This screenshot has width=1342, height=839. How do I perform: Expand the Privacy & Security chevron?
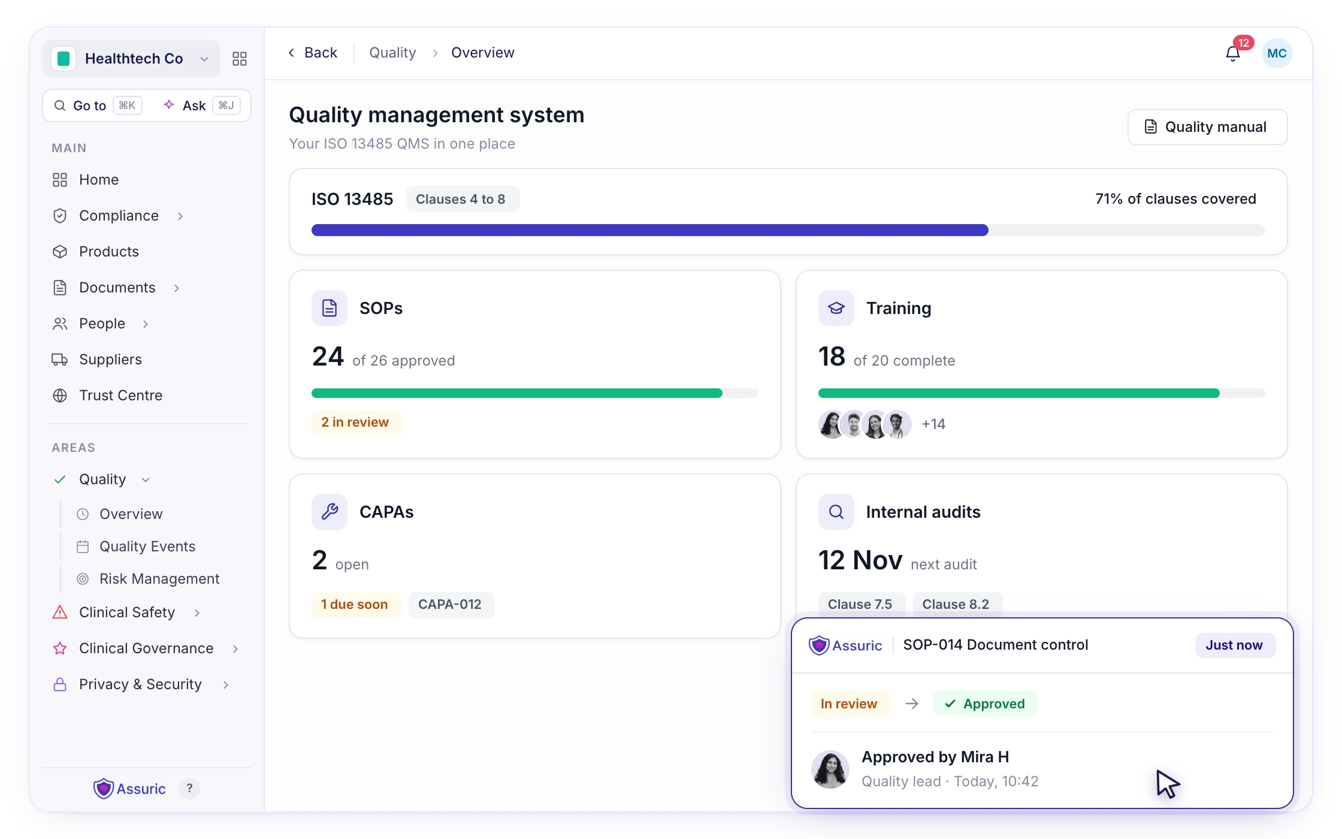226,684
